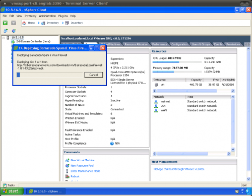Switch to the Performance tab
The width and height of the screenshot is (252, 196).
pyautogui.click(x=160, y=44)
